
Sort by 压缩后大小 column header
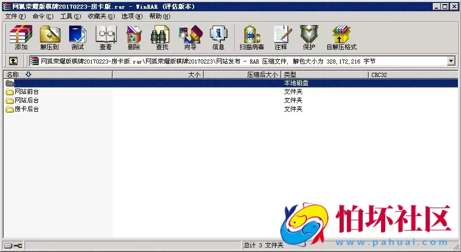click(243, 75)
